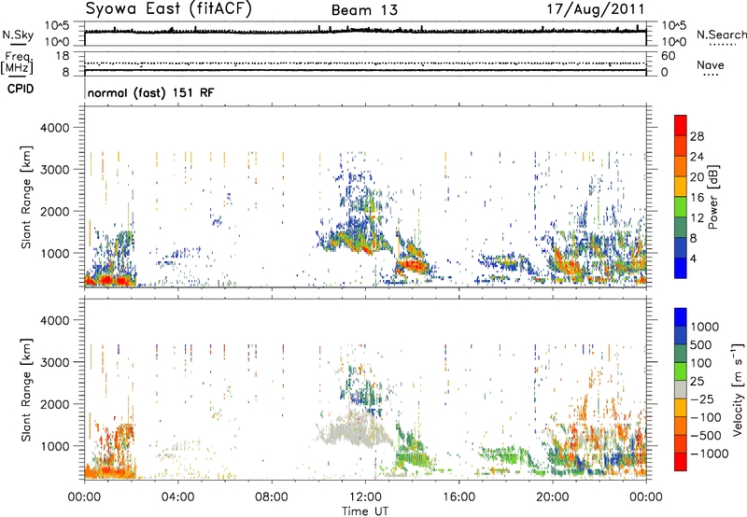Click the 'N.Sky' label
This screenshot has height=517, width=747.
click(18, 35)
